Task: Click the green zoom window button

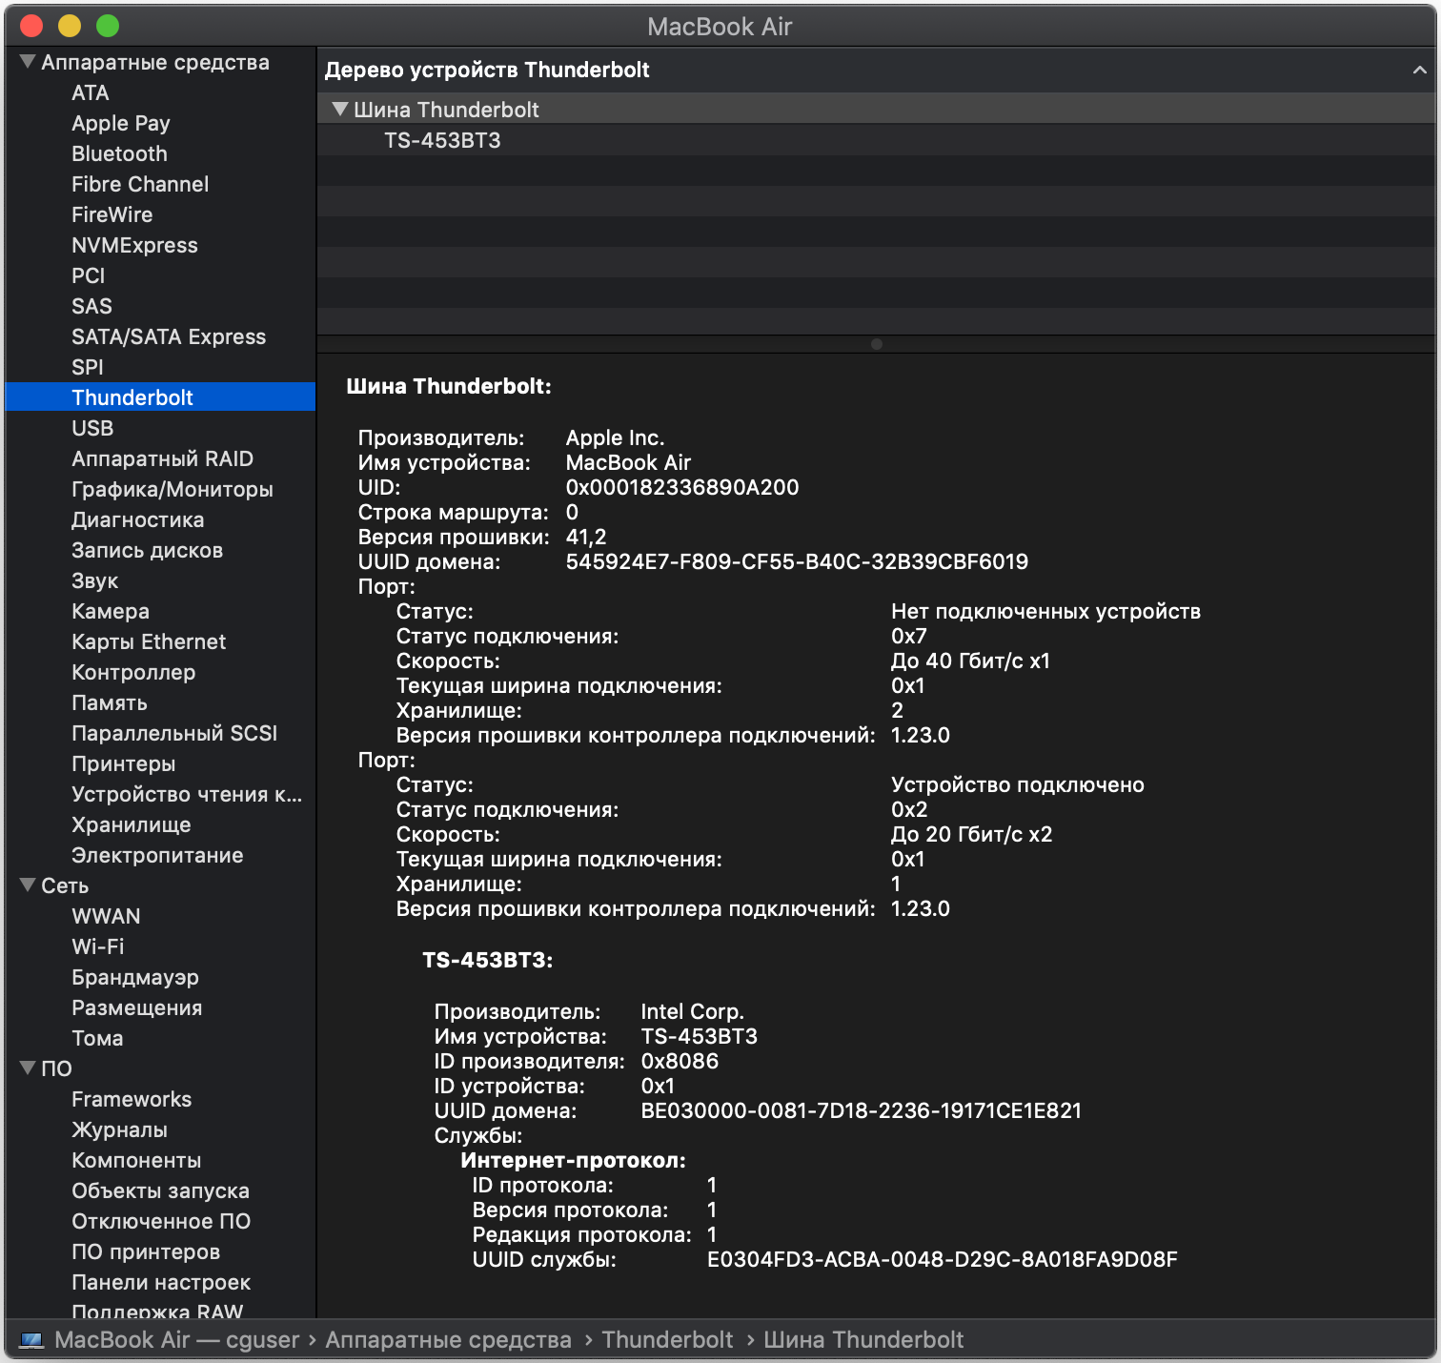Action: (108, 26)
